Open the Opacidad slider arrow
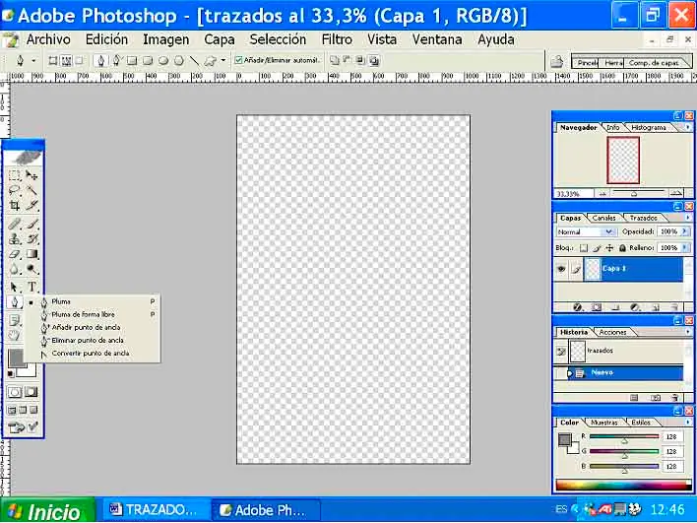The image size is (697, 523). pos(685,231)
